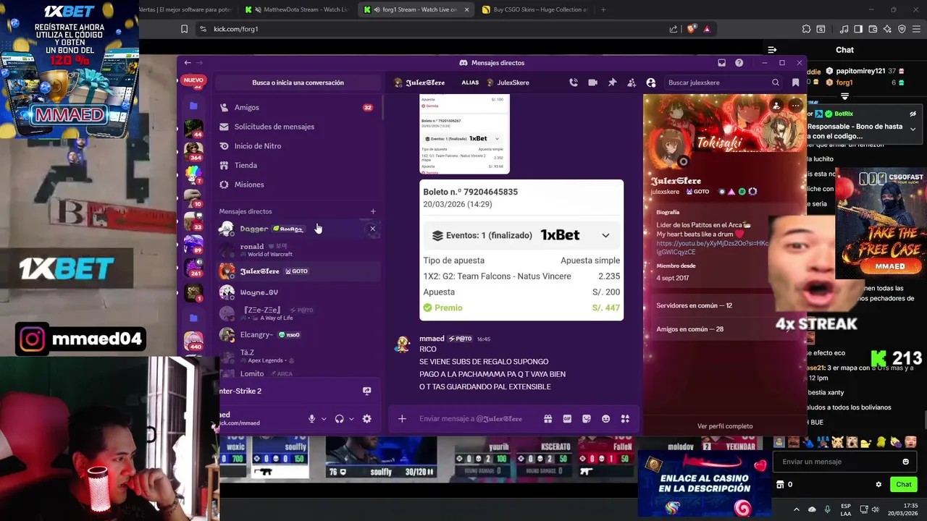Open Discord user settings gear

366,418
